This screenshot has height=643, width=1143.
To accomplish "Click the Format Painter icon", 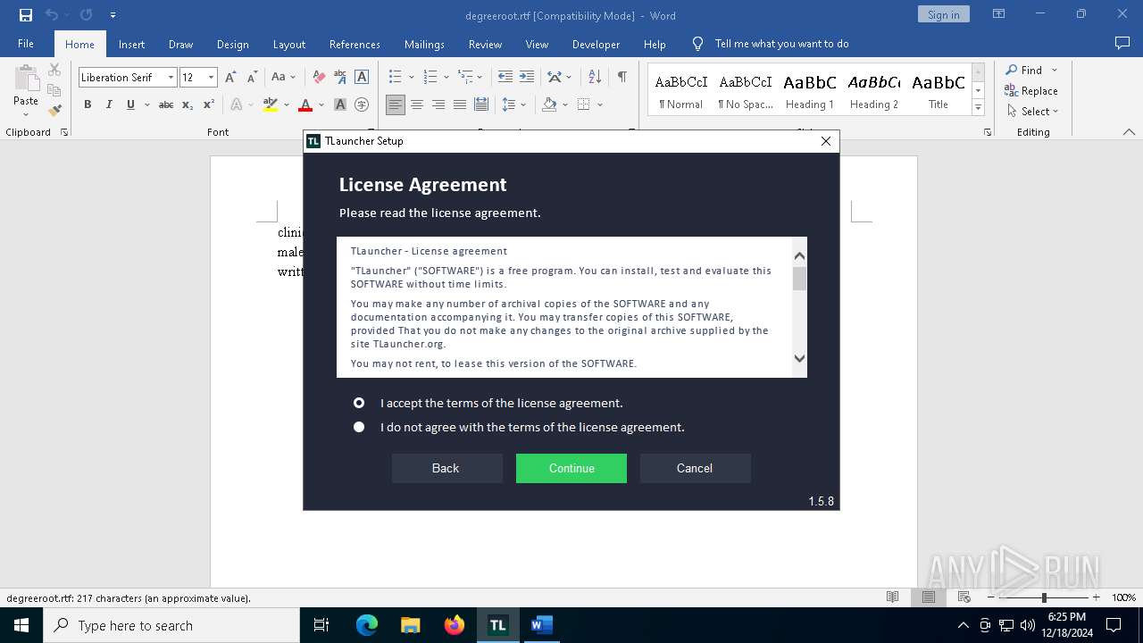I will pyautogui.click(x=54, y=111).
